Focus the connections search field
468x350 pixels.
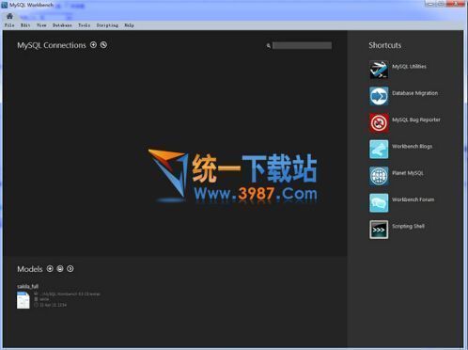coord(302,45)
